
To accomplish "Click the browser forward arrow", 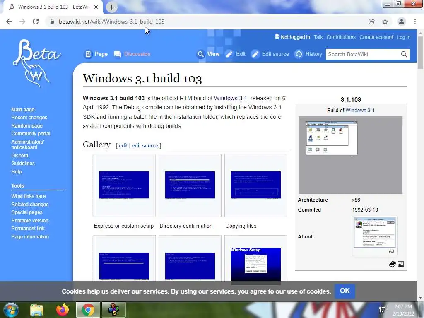I will coord(22,22).
